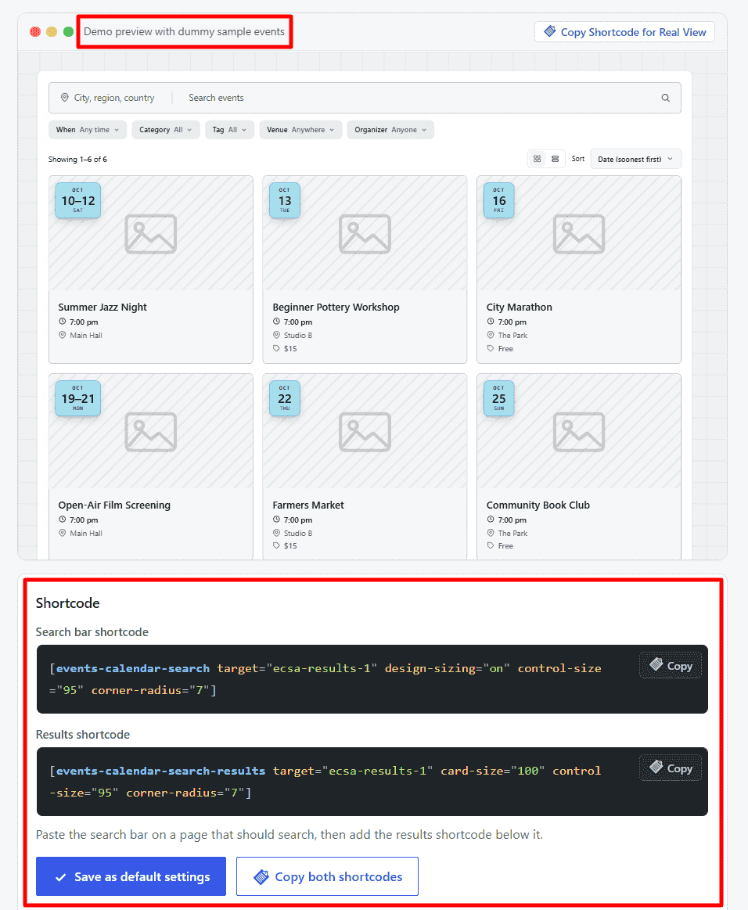Image resolution: width=748 pixels, height=910 pixels.
Task: Click the Oct 22 date badge
Action: (x=284, y=398)
